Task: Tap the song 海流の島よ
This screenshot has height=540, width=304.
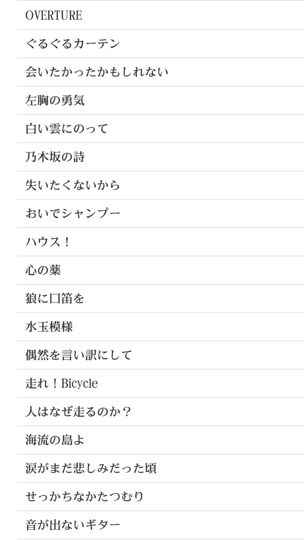Action: (55, 440)
